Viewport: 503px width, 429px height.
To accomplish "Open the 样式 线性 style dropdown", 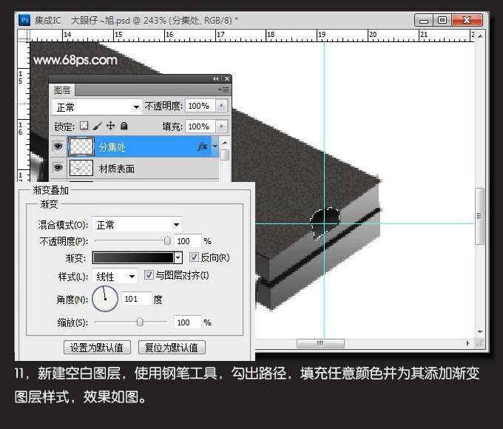I will point(115,277).
